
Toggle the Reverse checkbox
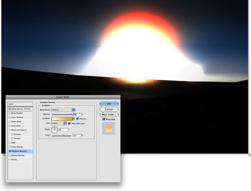point(78,118)
